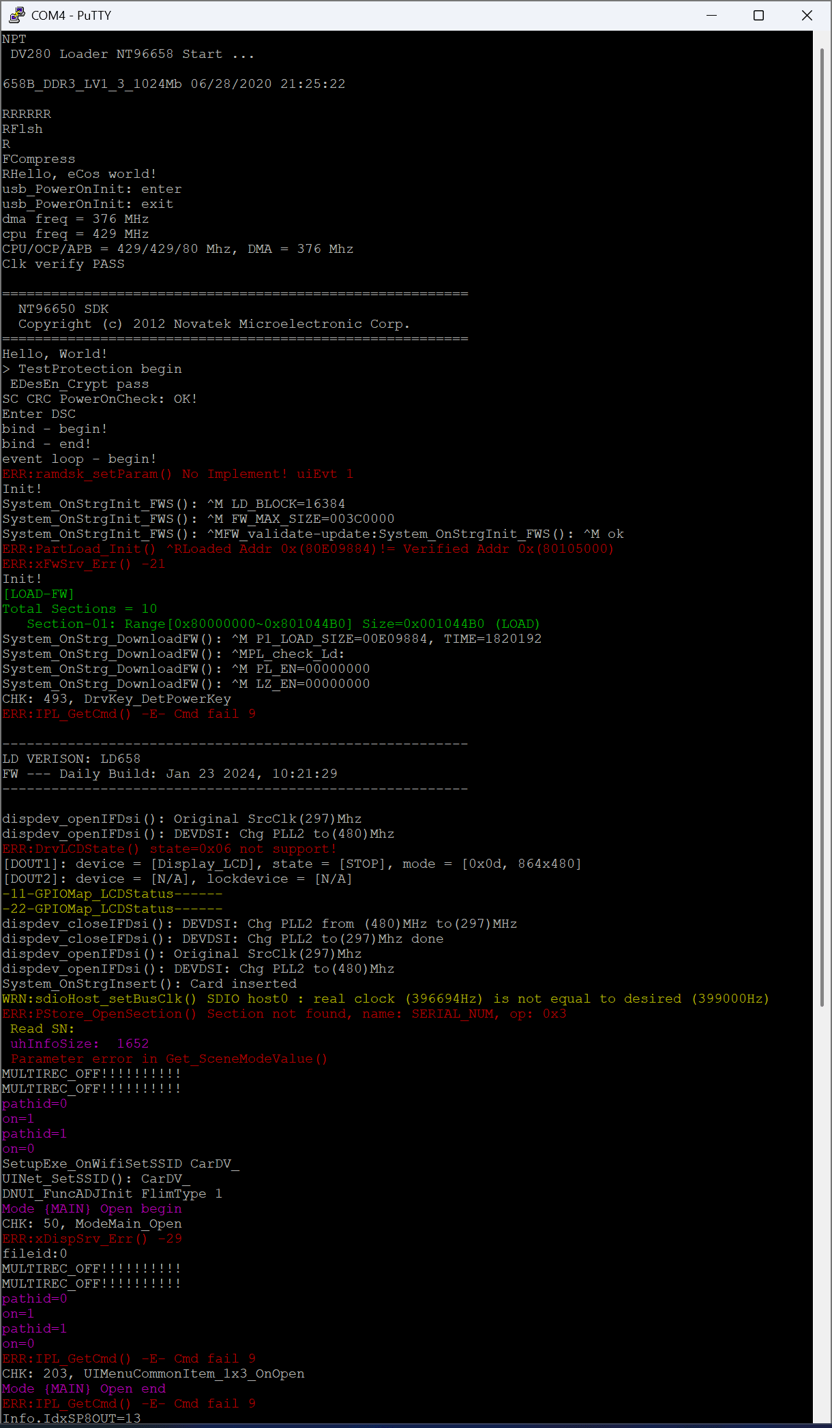
Task: Click the 'LD VERISON: LD658' line
Action: (x=72, y=759)
